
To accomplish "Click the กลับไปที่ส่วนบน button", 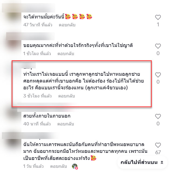I will pyautogui.click(x=142, y=162).
